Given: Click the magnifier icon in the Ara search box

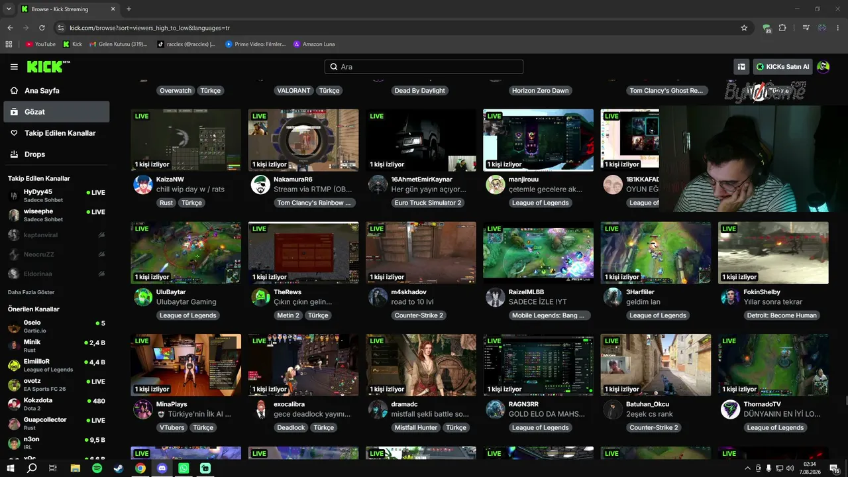Looking at the screenshot, I should click(x=333, y=67).
